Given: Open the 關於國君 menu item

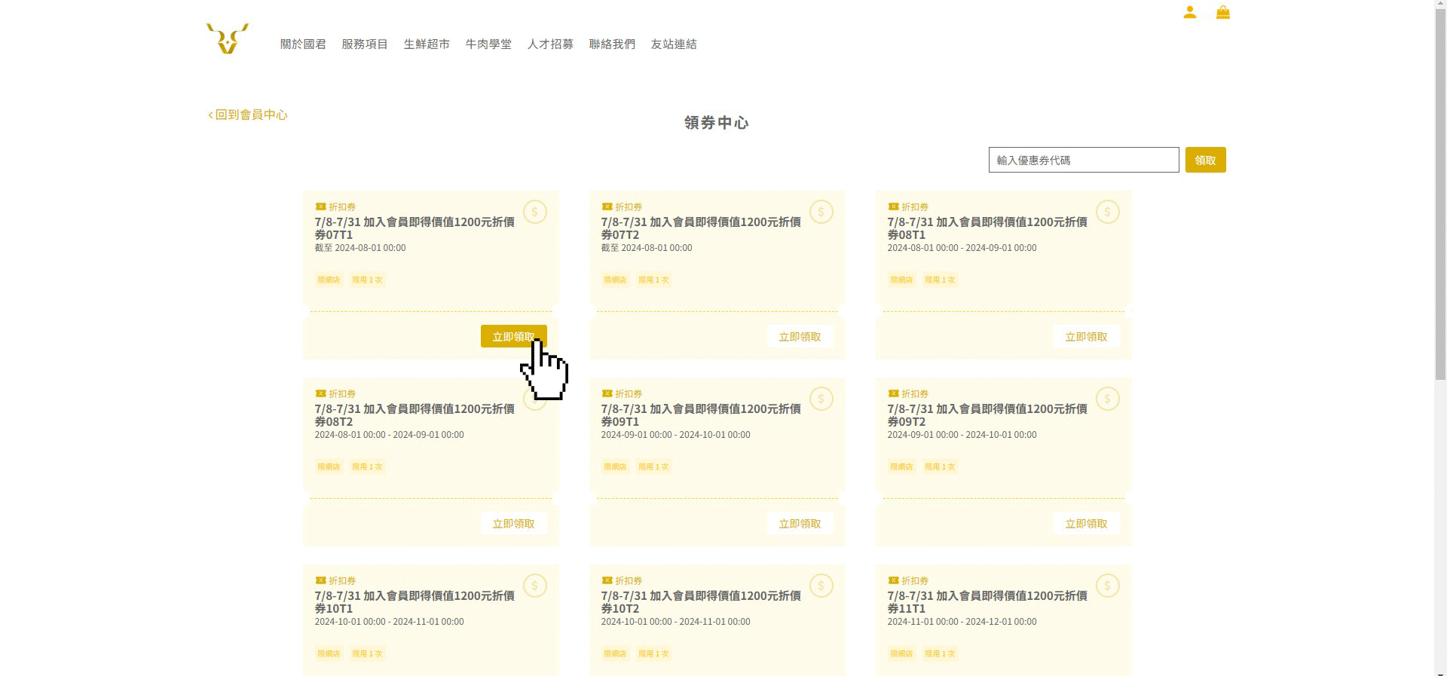Looking at the screenshot, I should tap(303, 44).
